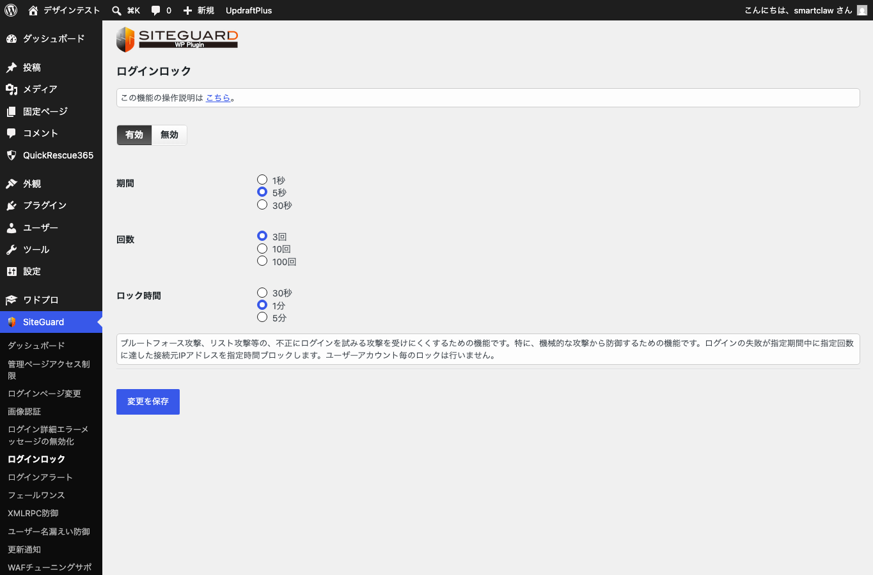Select 10回 for 回数

(x=262, y=248)
